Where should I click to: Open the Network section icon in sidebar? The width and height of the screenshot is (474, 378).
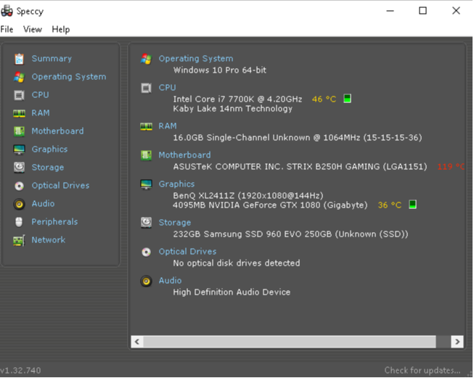[x=19, y=240]
